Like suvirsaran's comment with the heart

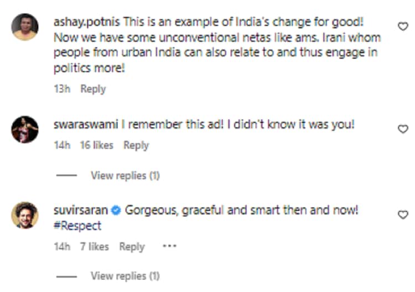pyautogui.click(x=403, y=215)
